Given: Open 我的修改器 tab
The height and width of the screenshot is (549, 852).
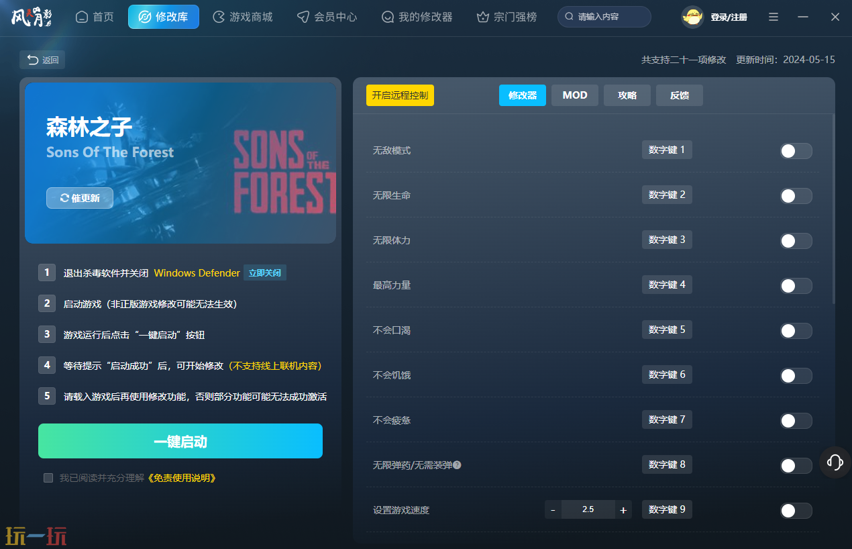Looking at the screenshot, I should [417, 17].
